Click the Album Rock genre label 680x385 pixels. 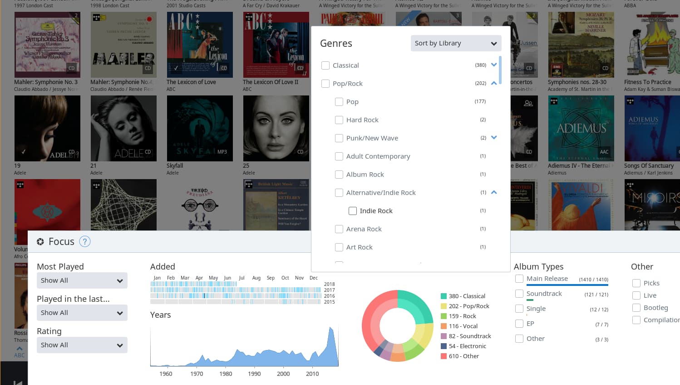[365, 175]
